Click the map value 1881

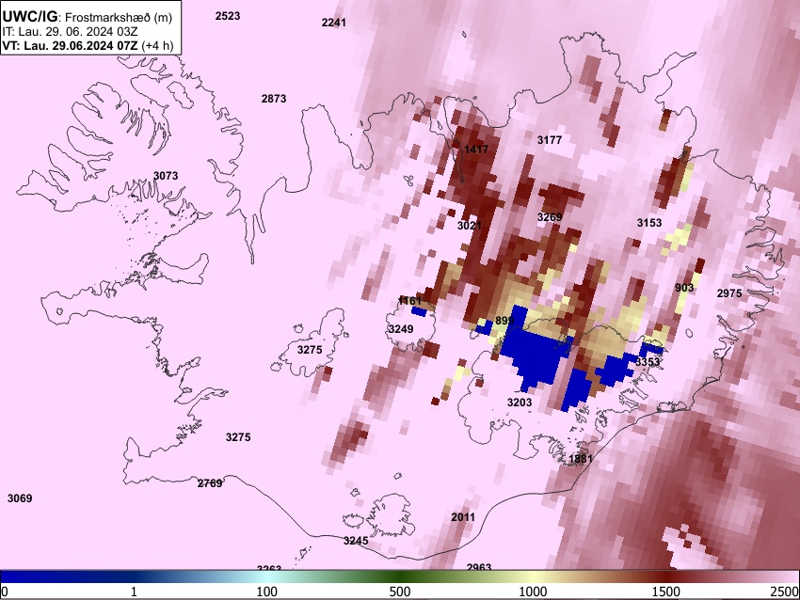581,458
